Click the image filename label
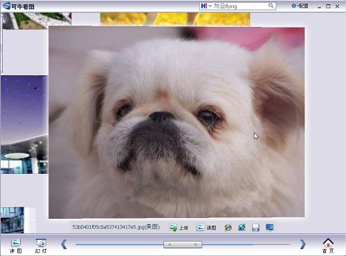This screenshot has width=346, height=256. [x=116, y=227]
